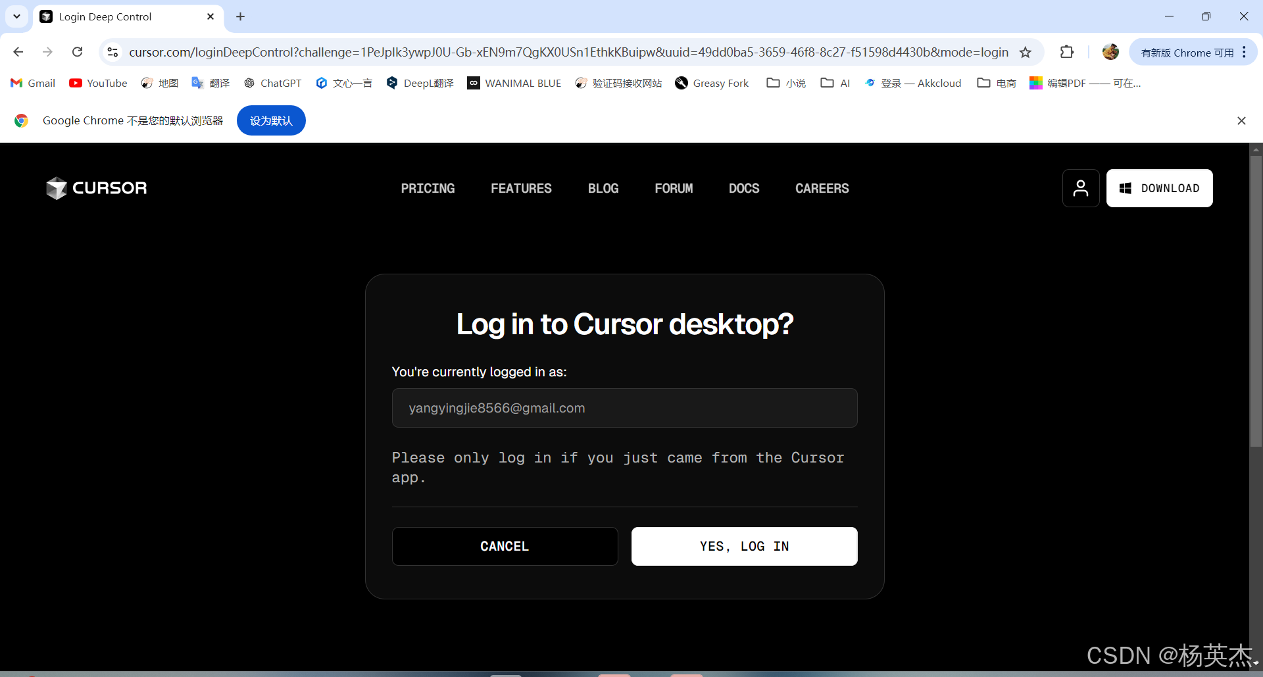Viewport: 1263px width, 677px height.
Task: Expand the AI bookmark folder
Action: pos(835,83)
